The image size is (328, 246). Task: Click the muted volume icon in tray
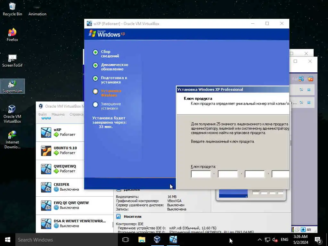tap(275, 240)
